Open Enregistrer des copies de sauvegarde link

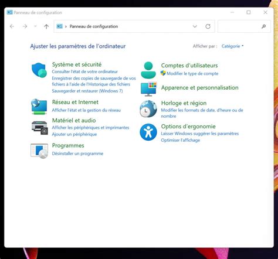[94, 81]
